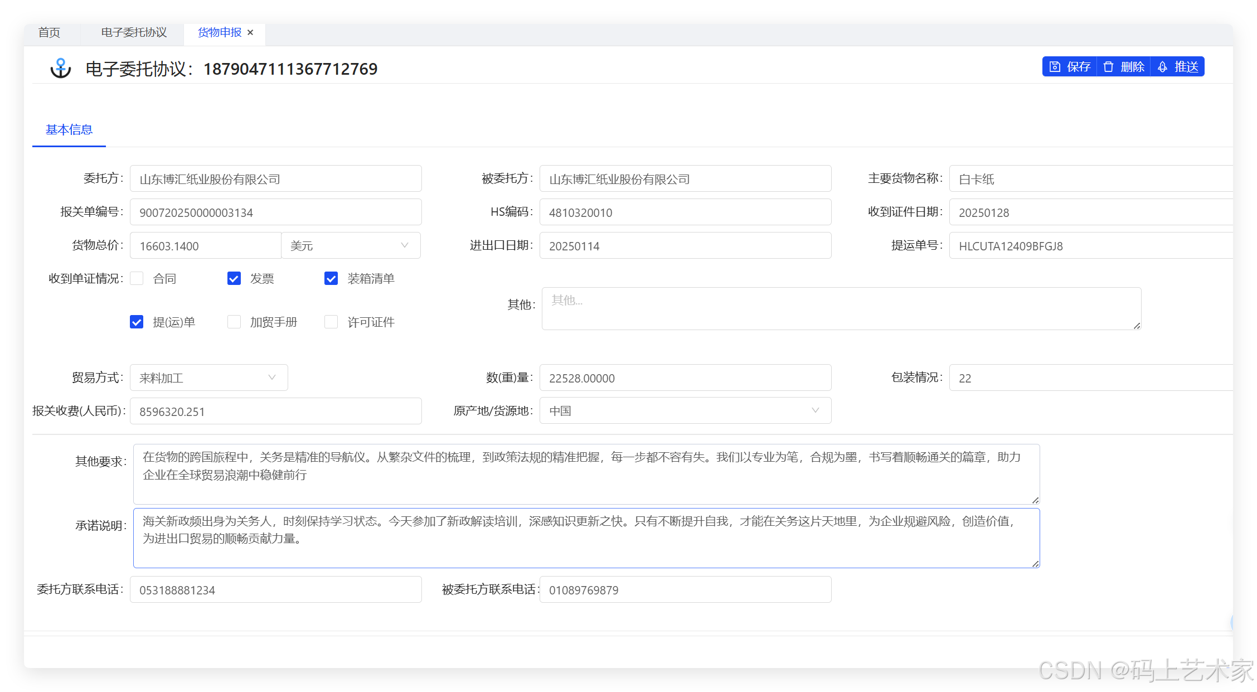
Task: Click the 进出口日期 field 20250114
Action: pos(685,245)
